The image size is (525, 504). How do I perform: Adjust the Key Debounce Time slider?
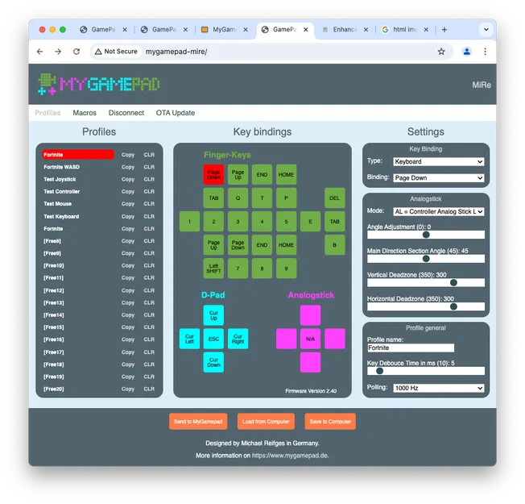click(426, 371)
